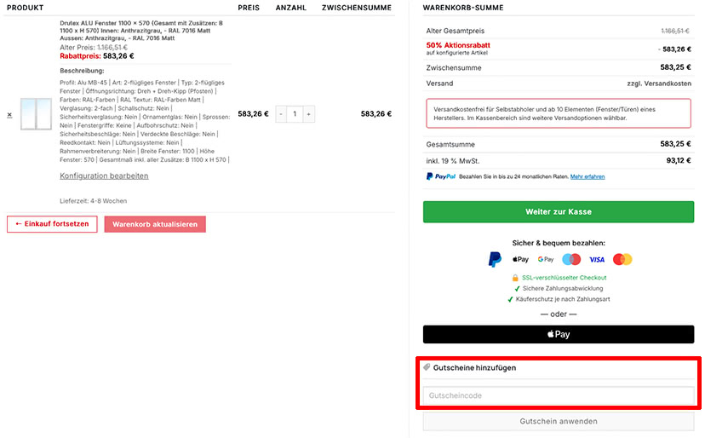Click the window product thumbnail image

36,114
